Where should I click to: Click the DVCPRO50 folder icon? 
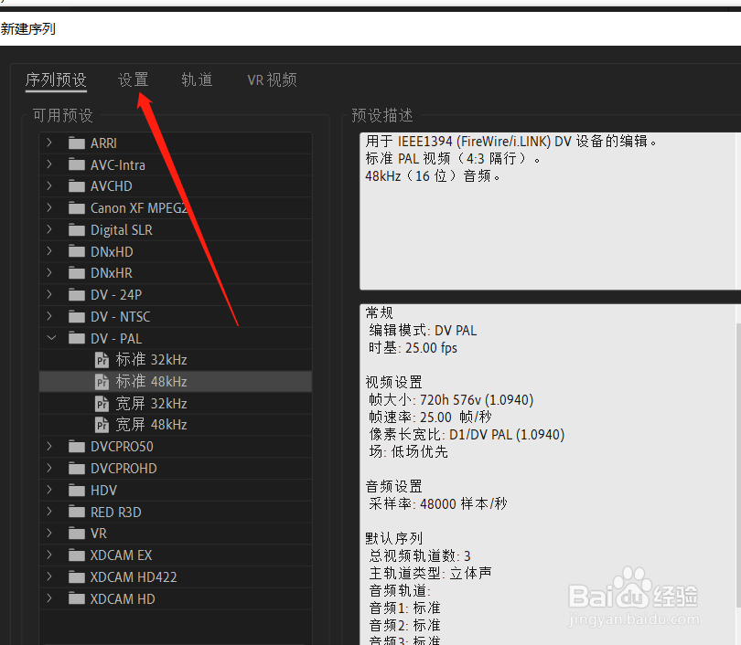(x=77, y=447)
